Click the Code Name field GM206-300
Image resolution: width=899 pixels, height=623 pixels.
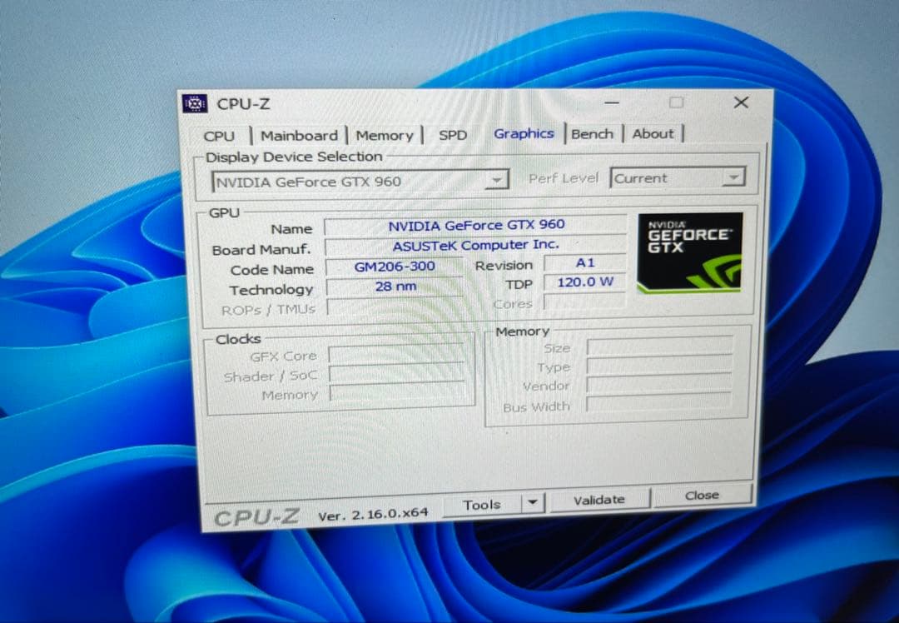point(395,266)
